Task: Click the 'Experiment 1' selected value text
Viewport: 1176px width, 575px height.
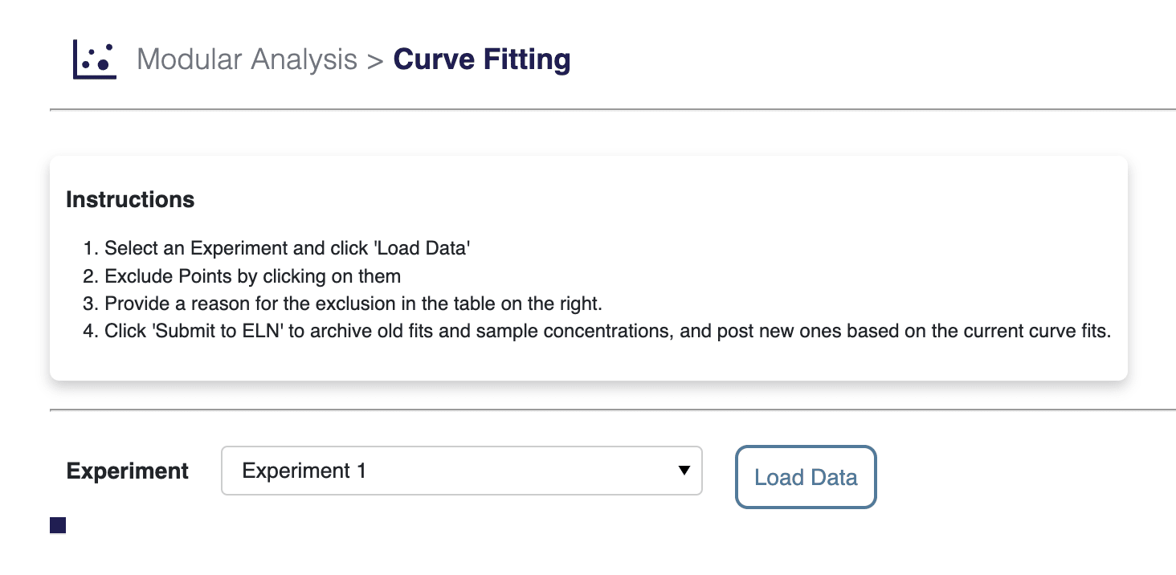Action: pos(304,471)
